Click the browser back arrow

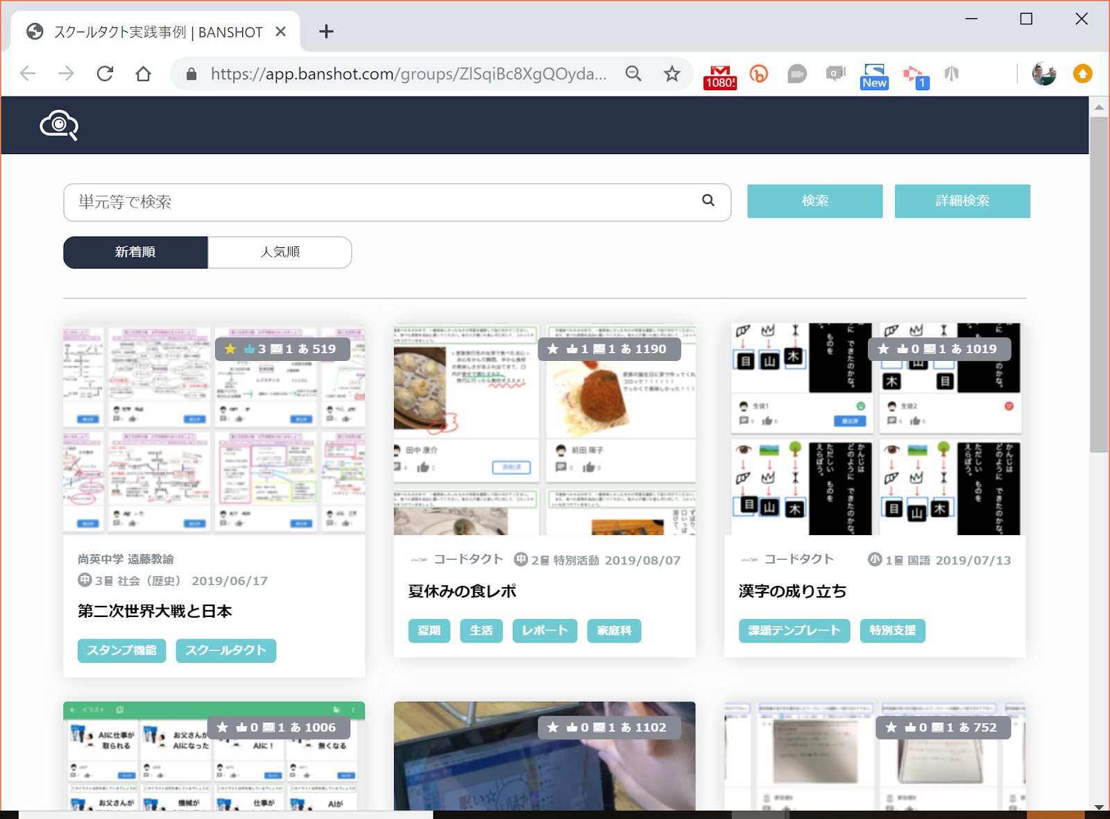coord(28,74)
